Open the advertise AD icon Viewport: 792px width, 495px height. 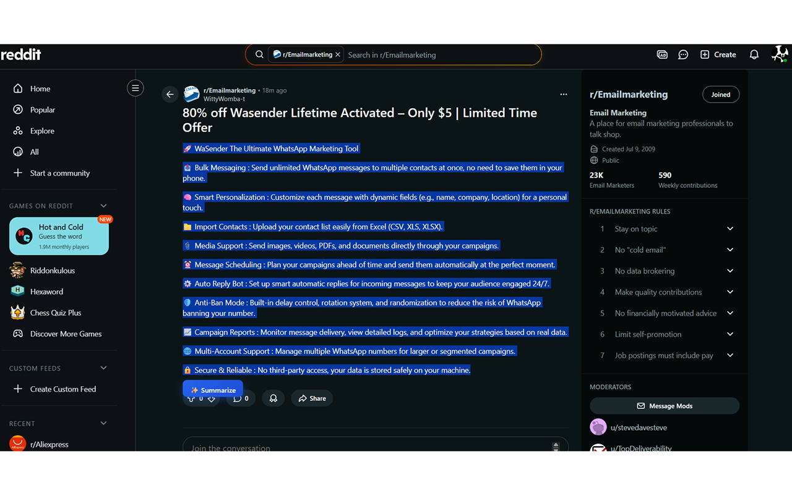tap(662, 54)
